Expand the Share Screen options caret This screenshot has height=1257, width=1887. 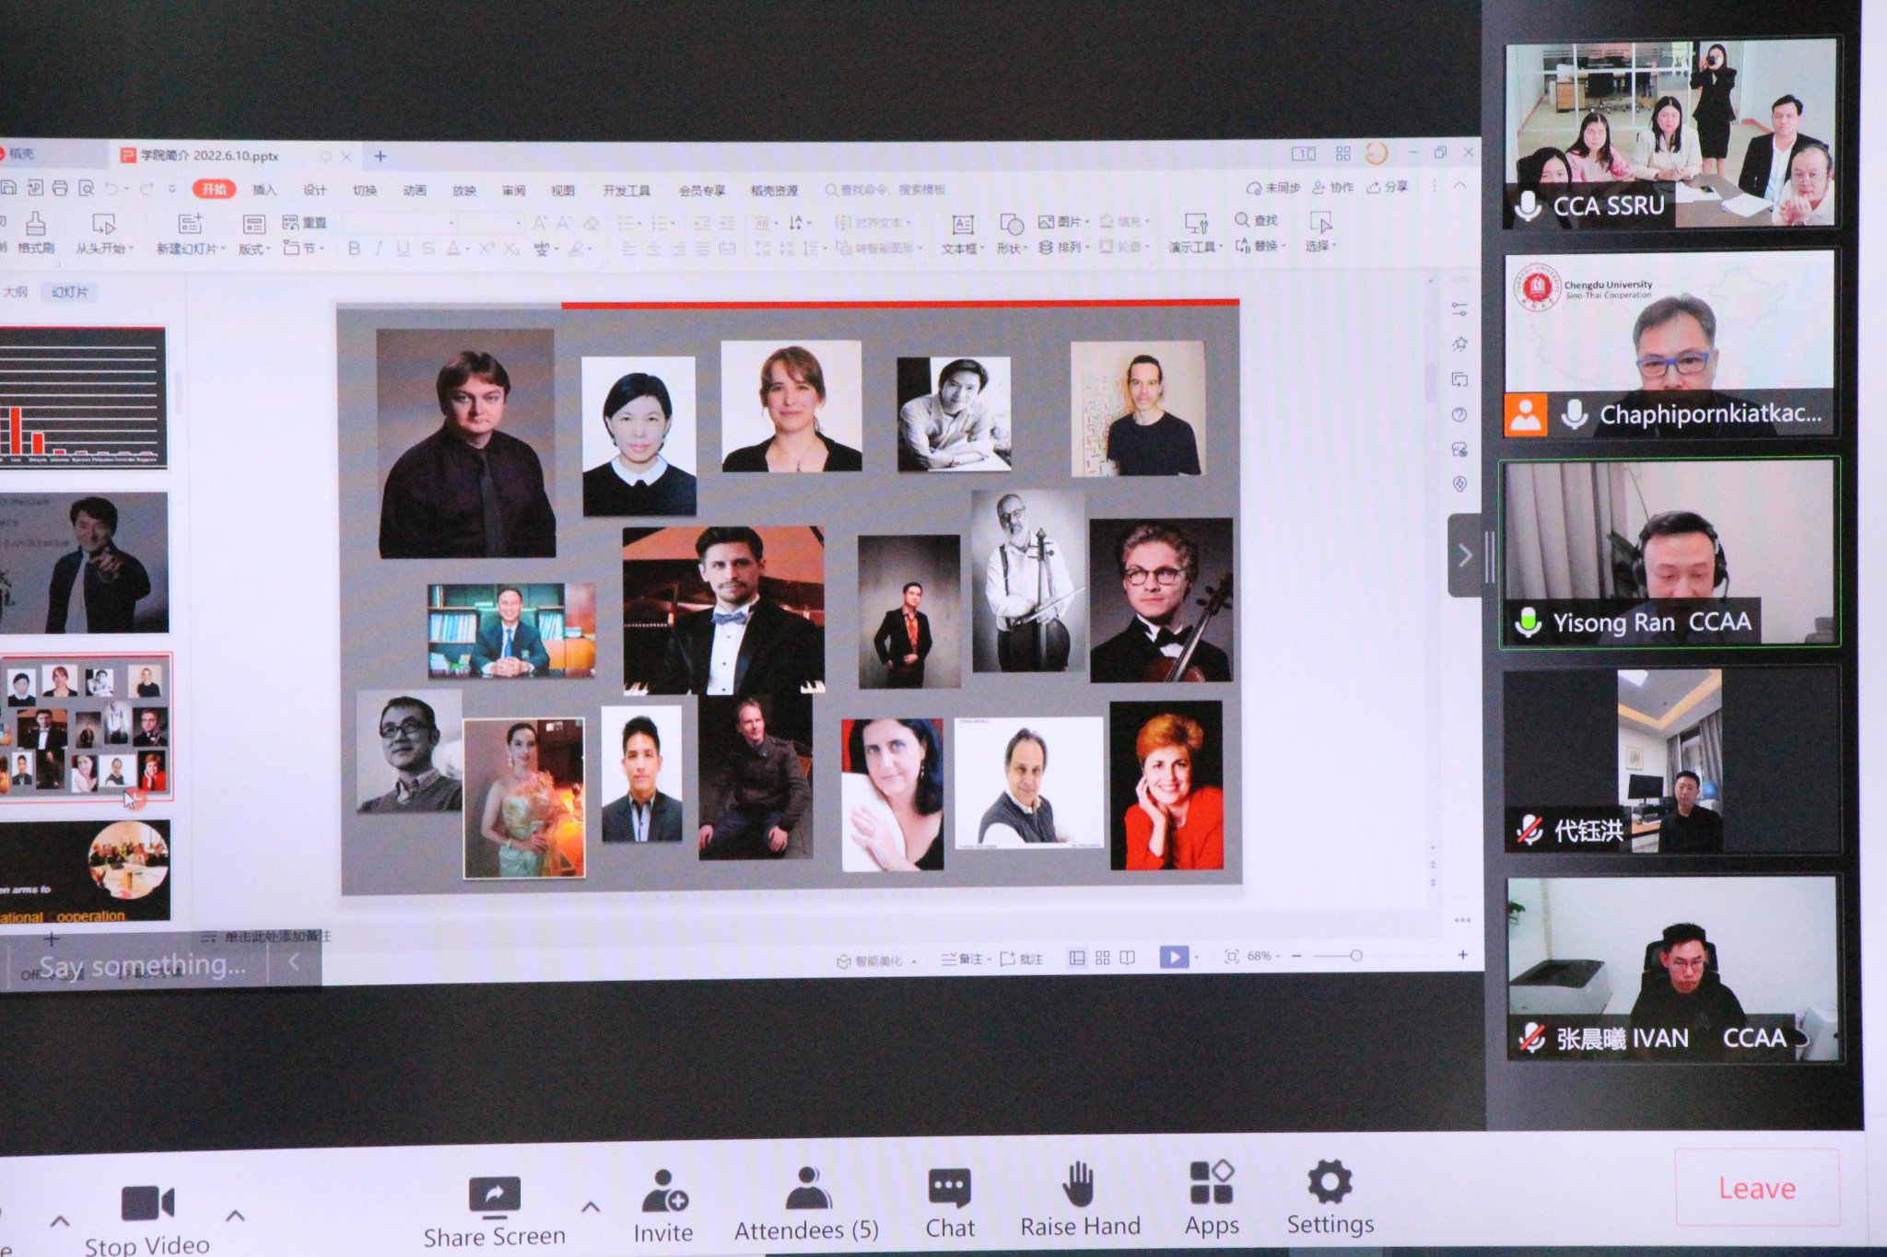pyautogui.click(x=591, y=1206)
